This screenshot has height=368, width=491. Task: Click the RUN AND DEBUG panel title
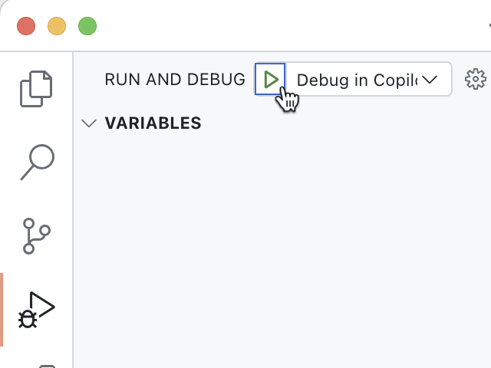point(175,80)
